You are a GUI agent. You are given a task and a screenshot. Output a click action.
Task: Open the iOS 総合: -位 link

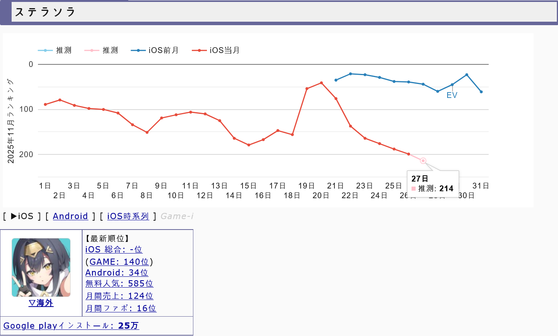click(114, 249)
